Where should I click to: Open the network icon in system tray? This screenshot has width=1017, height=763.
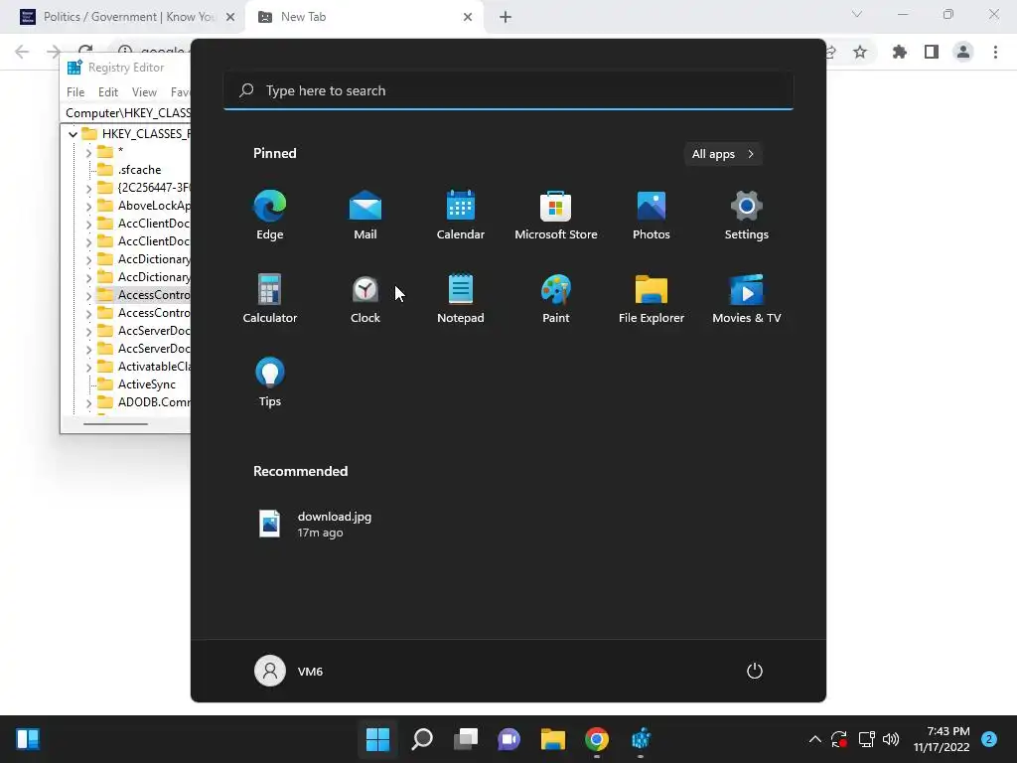coord(866,739)
